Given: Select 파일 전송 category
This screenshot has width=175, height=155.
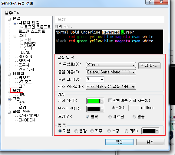Looking at the screenshot, I should 21,111.
